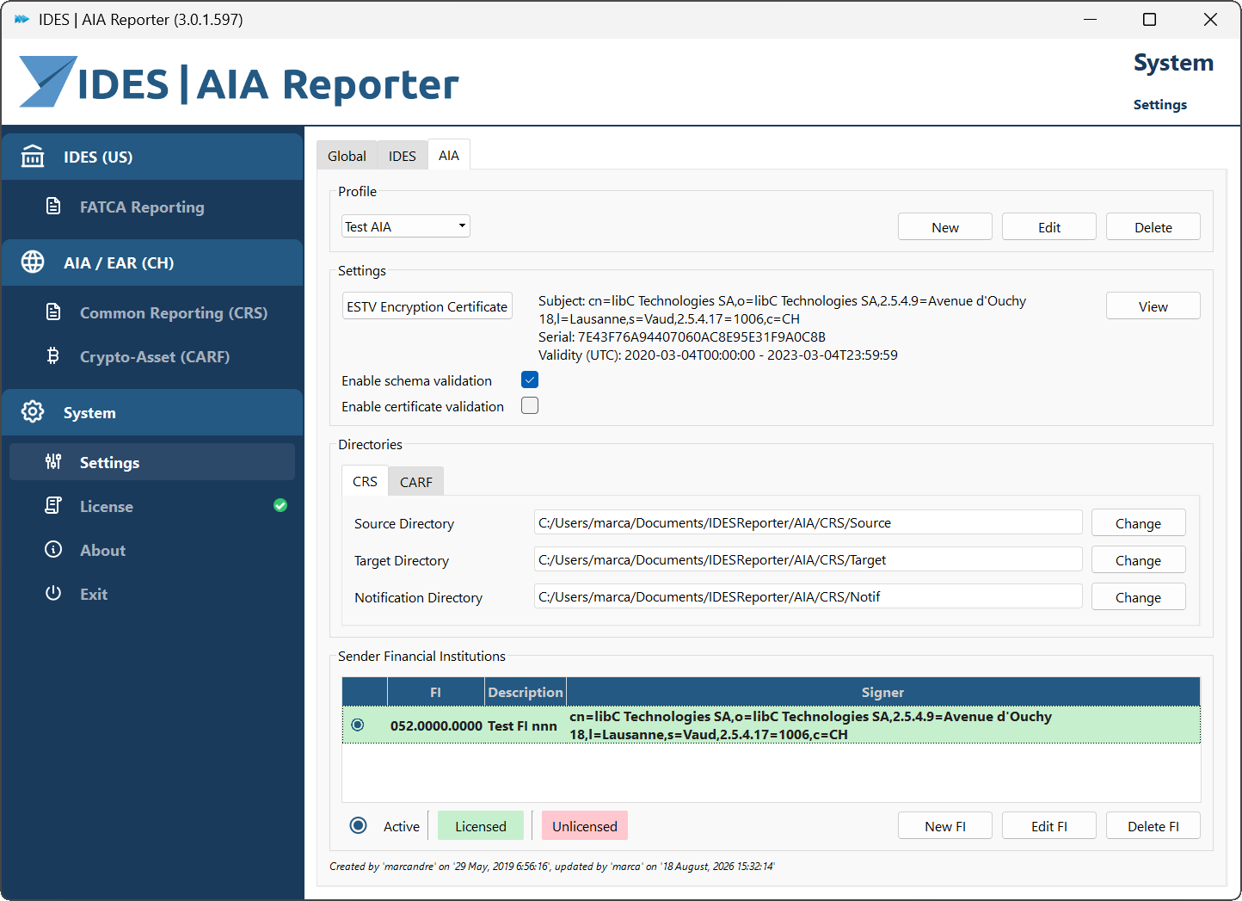Click the FATCA Reporting document icon
Viewport: 1242px width, 901px height.
53,207
